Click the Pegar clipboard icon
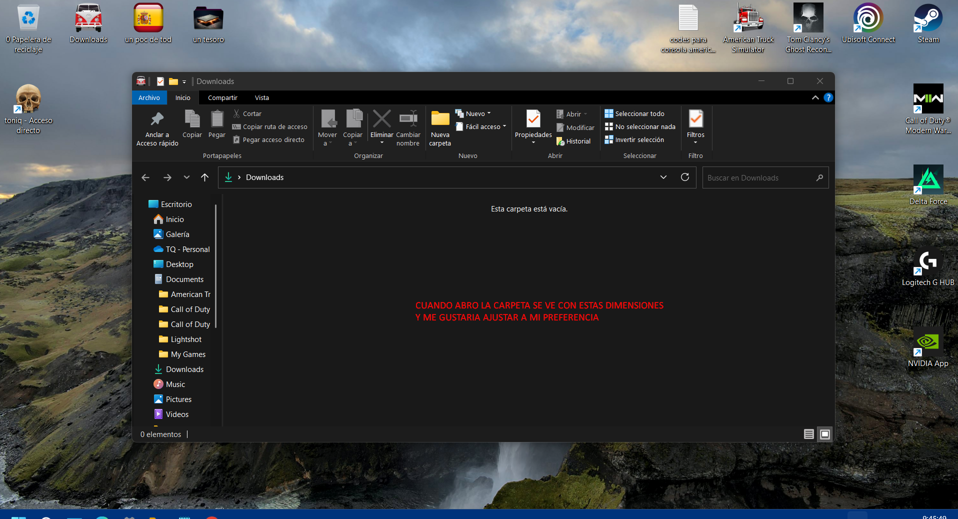The image size is (958, 519). click(x=216, y=124)
